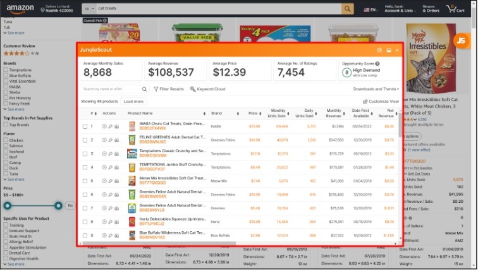This screenshot has width=478, height=271.
Task: Select the checkbox for row 5 Meow Mix
Action: pyautogui.click(x=85, y=181)
